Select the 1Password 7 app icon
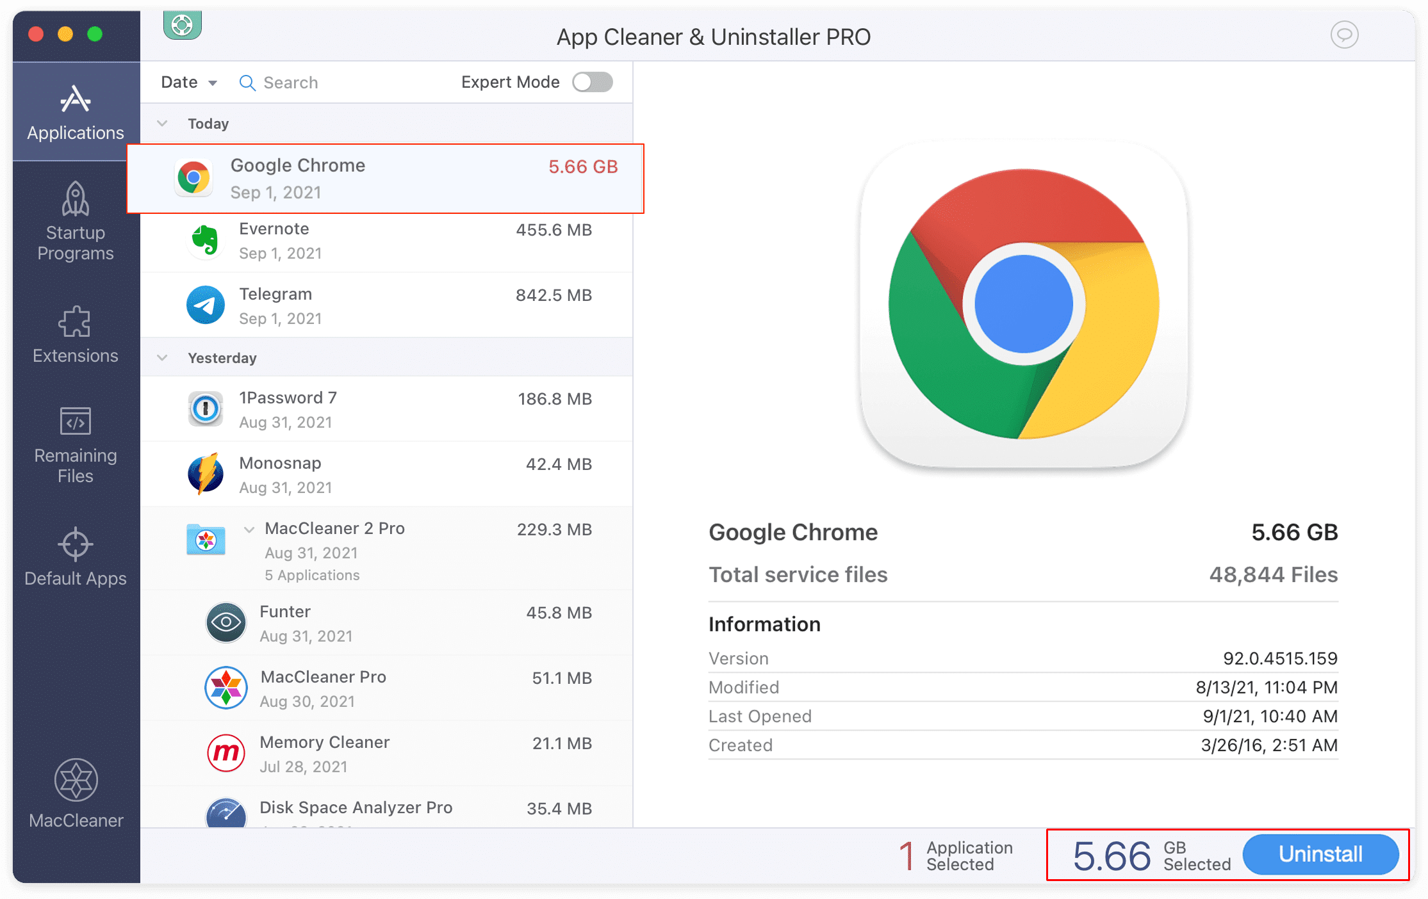The height and width of the screenshot is (899, 1428). 205,409
